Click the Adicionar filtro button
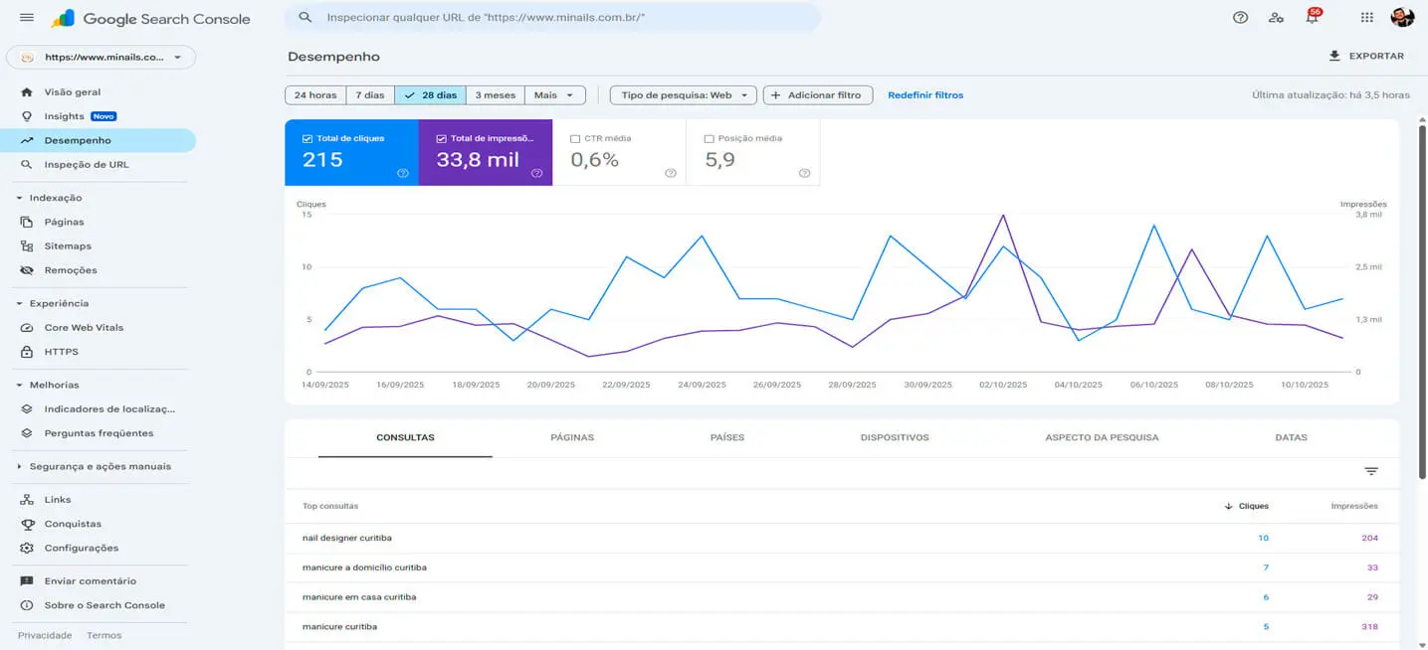Viewport: 1428px width, 650px height. (818, 95)
